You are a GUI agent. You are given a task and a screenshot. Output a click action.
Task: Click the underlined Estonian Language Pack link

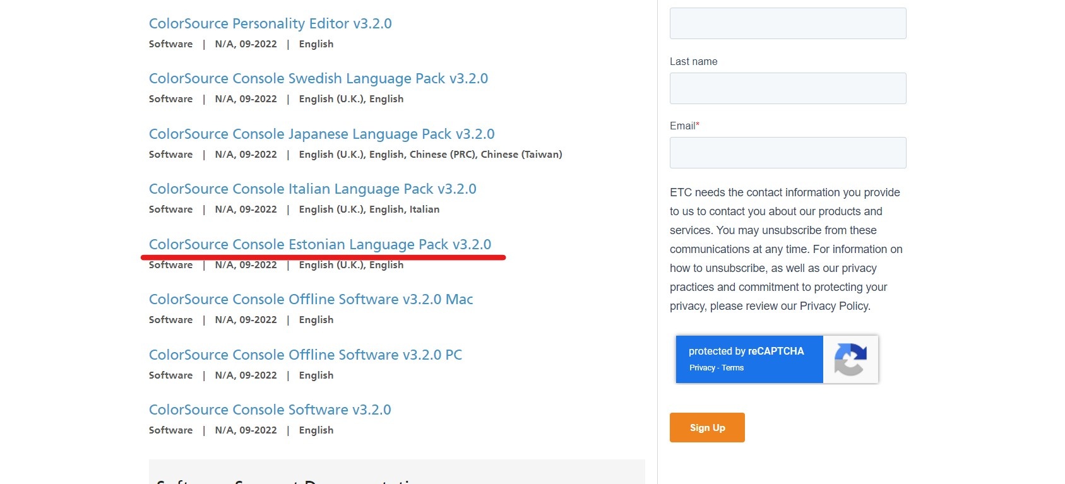319,245
